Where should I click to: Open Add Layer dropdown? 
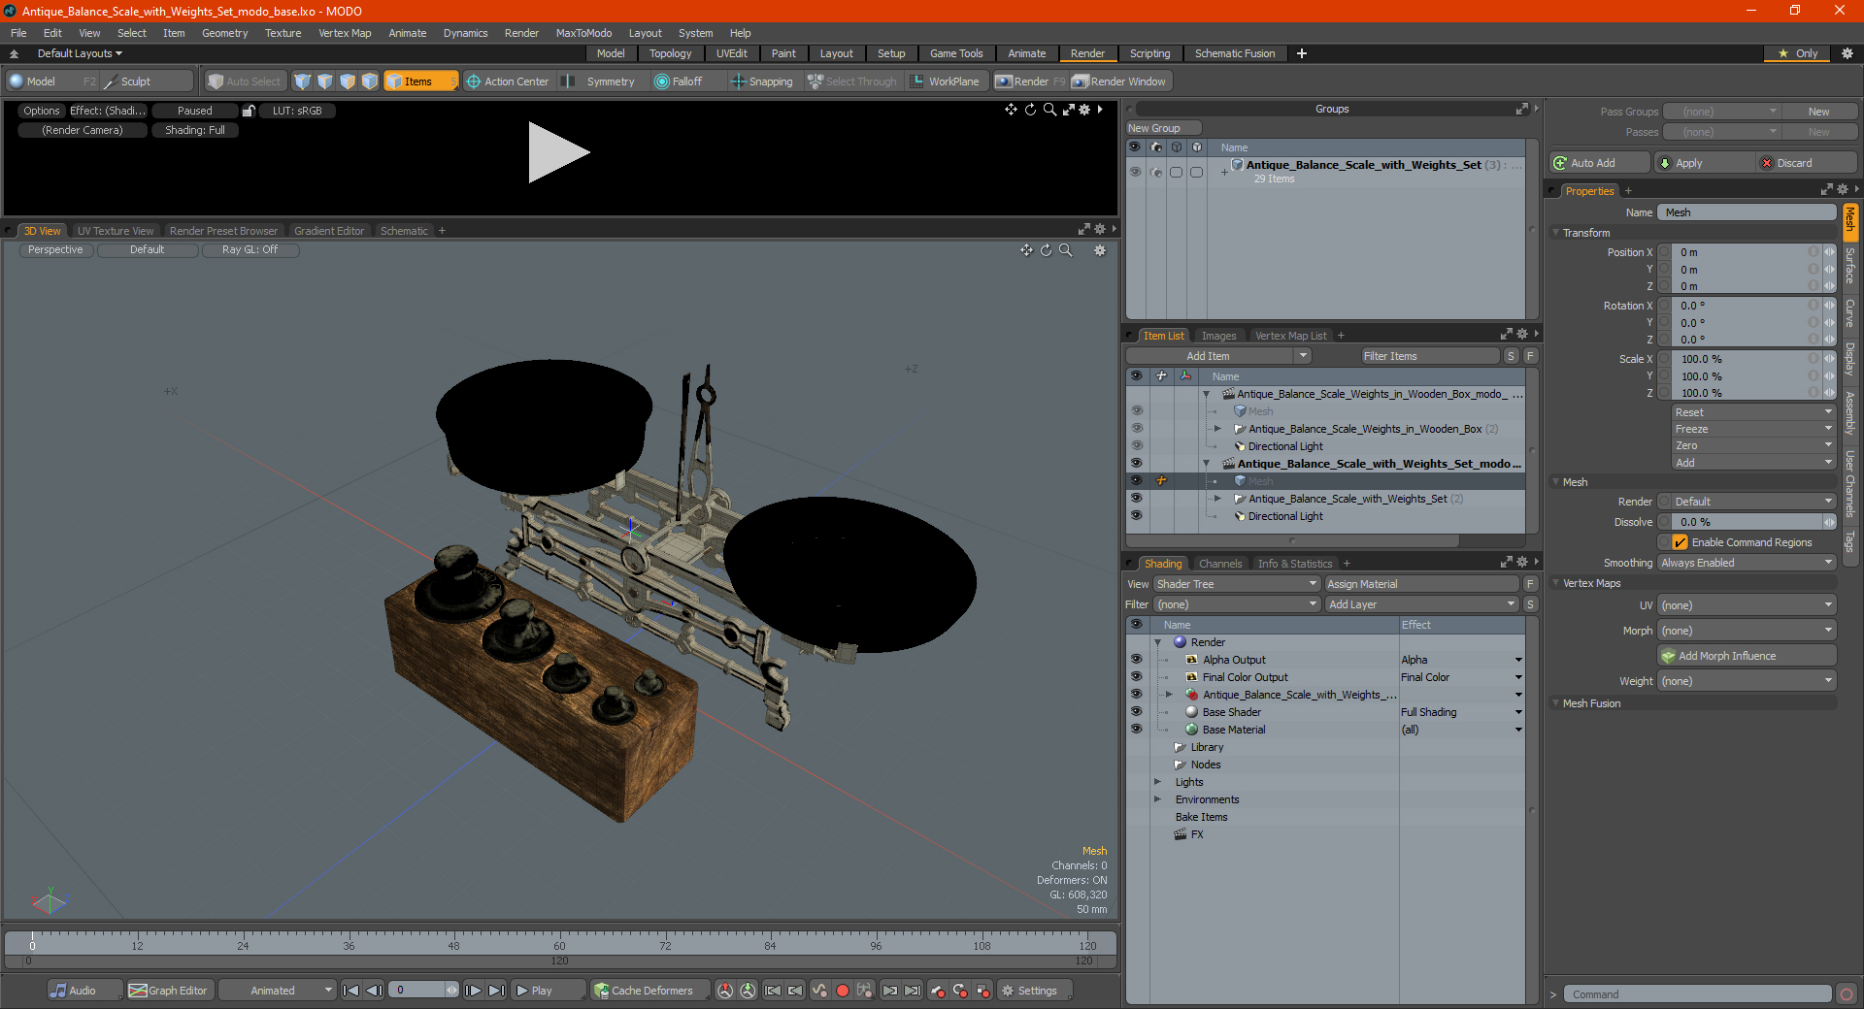pos(1421,604)
